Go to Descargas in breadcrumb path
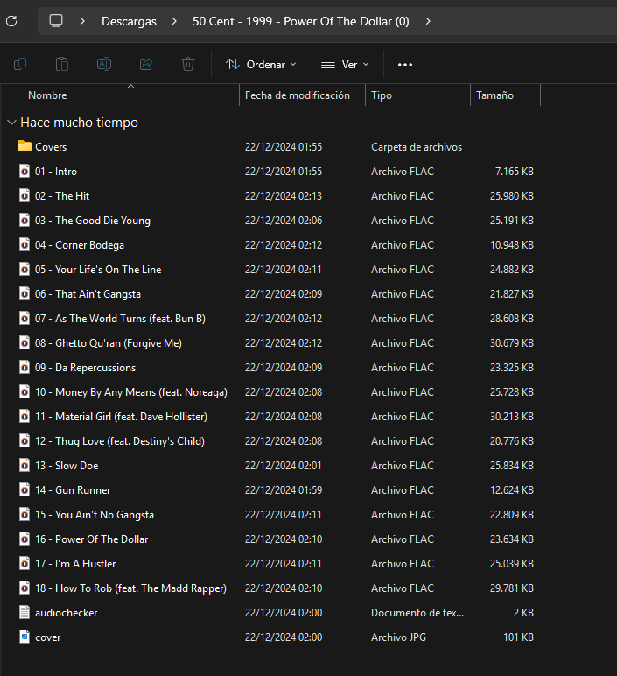This screenshot has height=676, width=617. click(129, 21)
